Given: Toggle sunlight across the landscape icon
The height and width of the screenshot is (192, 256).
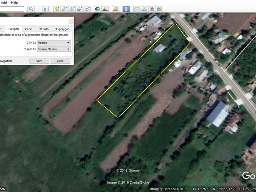Looking at the screenshot, I should tap(105, 9).
